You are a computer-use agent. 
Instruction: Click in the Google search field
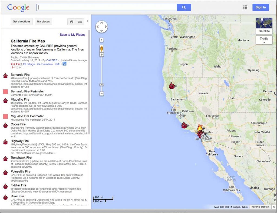(x=107, y=7)
